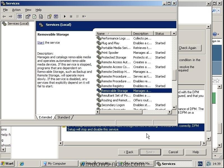Viewport: 224px width, 168px height.
Task: Click the Forward arrow in Services toolbar
Action: [11, 17]
